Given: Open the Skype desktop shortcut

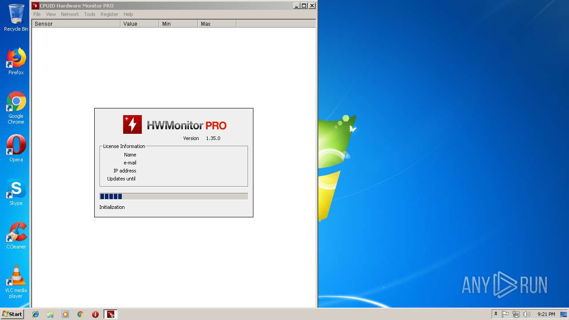Looking at the screenshot, I should tap(16, 192).
